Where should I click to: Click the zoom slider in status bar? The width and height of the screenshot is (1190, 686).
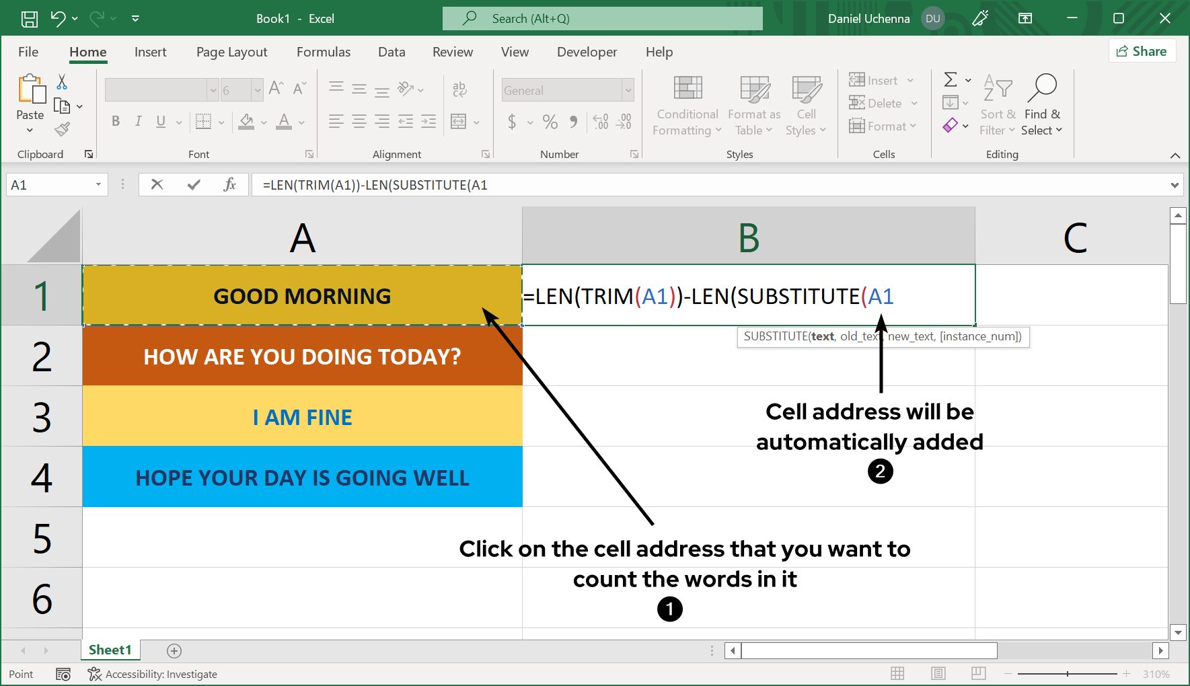[1068, 673]
